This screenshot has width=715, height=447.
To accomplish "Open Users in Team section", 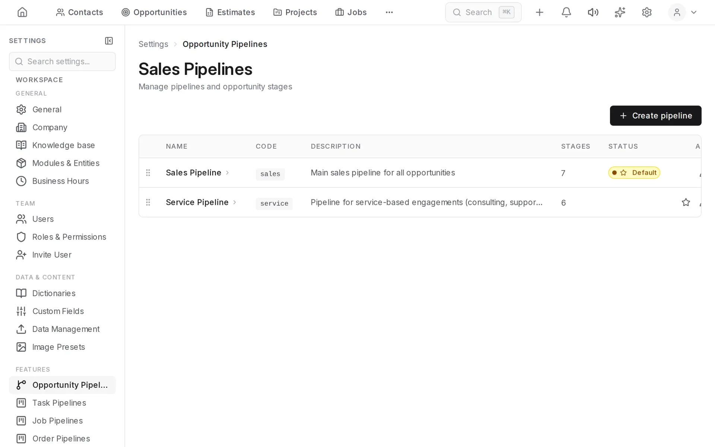I will click(x=62, y=219).
